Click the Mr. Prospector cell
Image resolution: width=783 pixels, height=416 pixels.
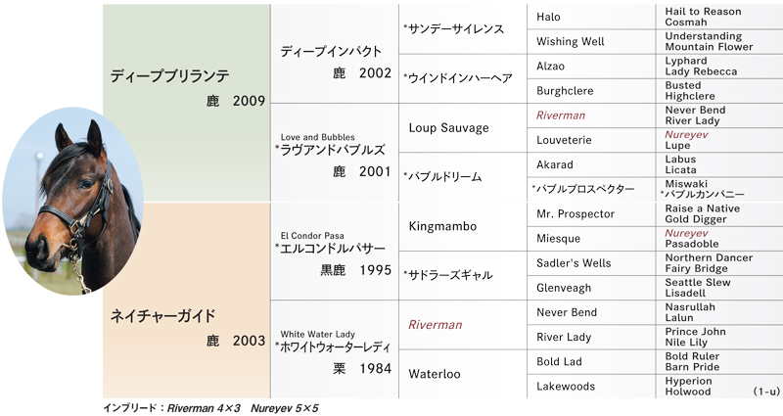tap(591, 213)
